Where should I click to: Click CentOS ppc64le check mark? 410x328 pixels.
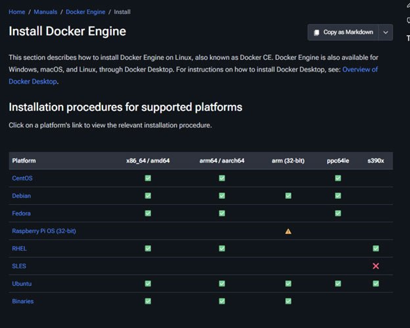[338, 178]
